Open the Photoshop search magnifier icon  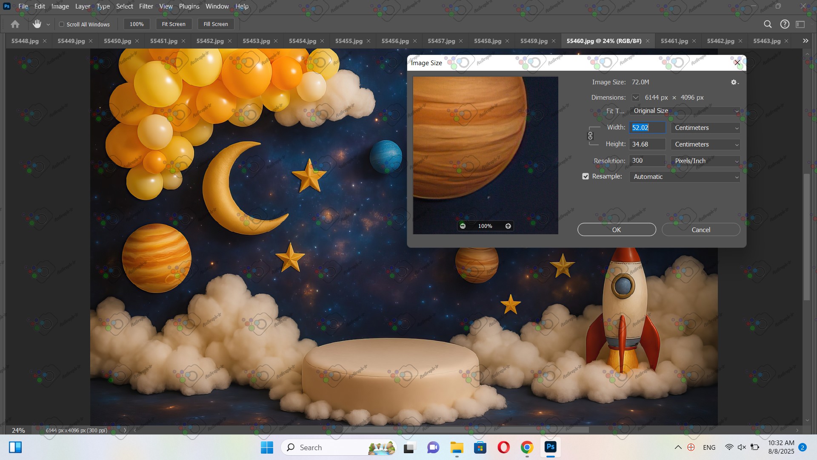(768, 24)
